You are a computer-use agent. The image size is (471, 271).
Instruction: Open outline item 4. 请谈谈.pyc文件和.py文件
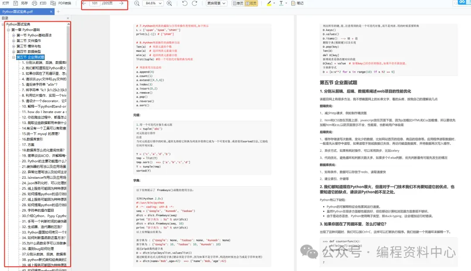tap(44, 79)
